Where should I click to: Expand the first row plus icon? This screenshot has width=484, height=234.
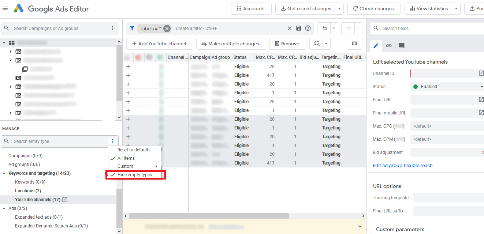point(128,67)
